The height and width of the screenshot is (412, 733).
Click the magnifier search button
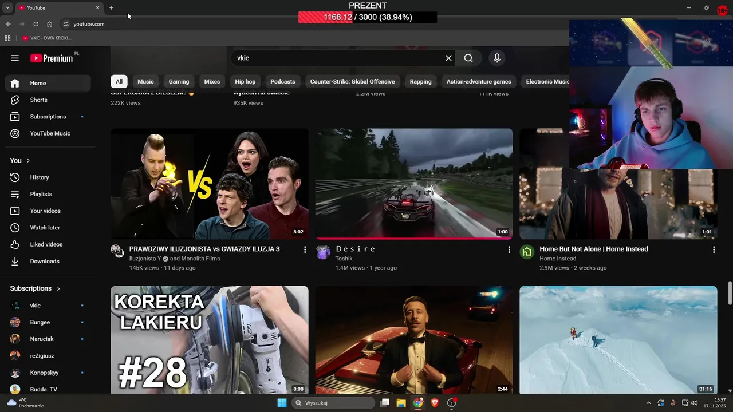(x=468, y=58)
